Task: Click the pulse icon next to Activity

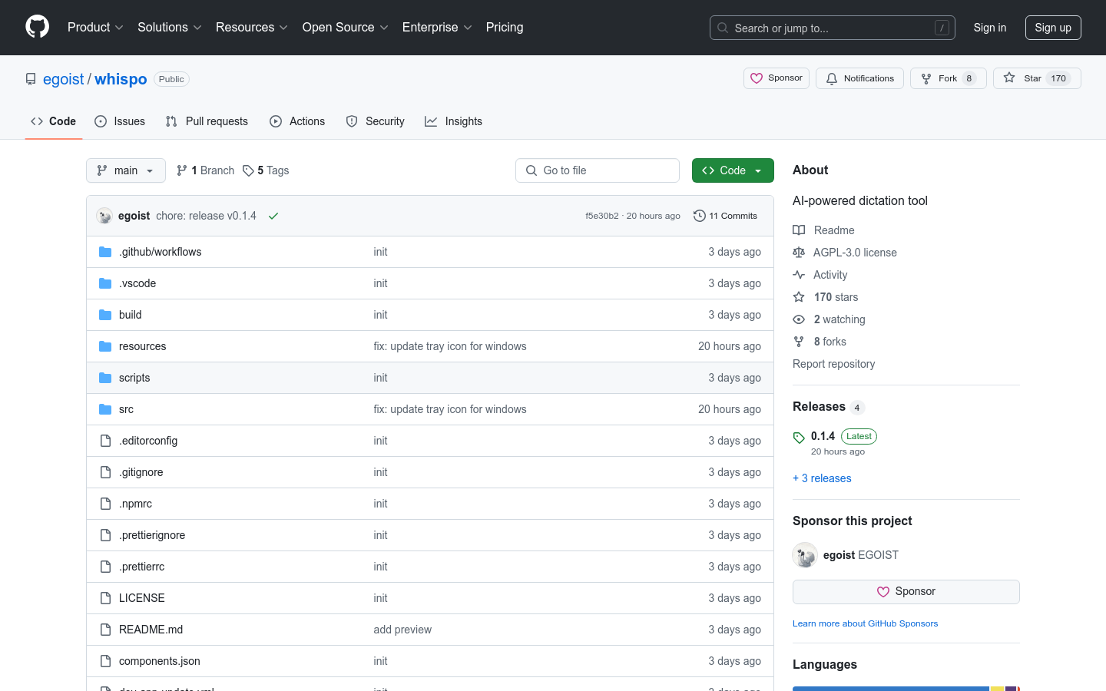Action: coord(799,275)
